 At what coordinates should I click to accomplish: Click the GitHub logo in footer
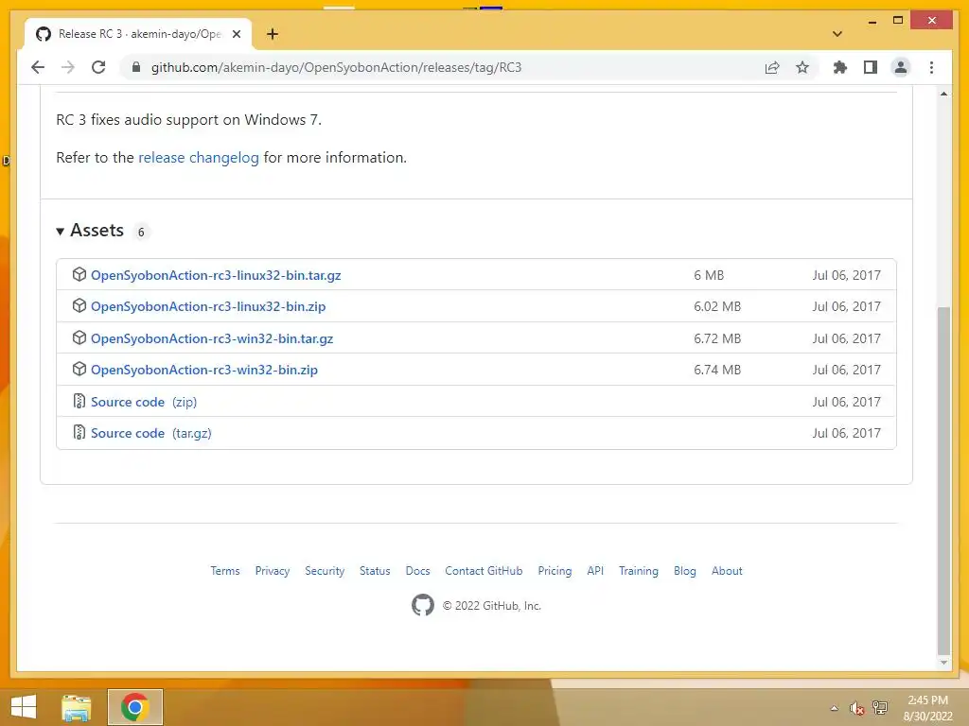pos(423,605)
